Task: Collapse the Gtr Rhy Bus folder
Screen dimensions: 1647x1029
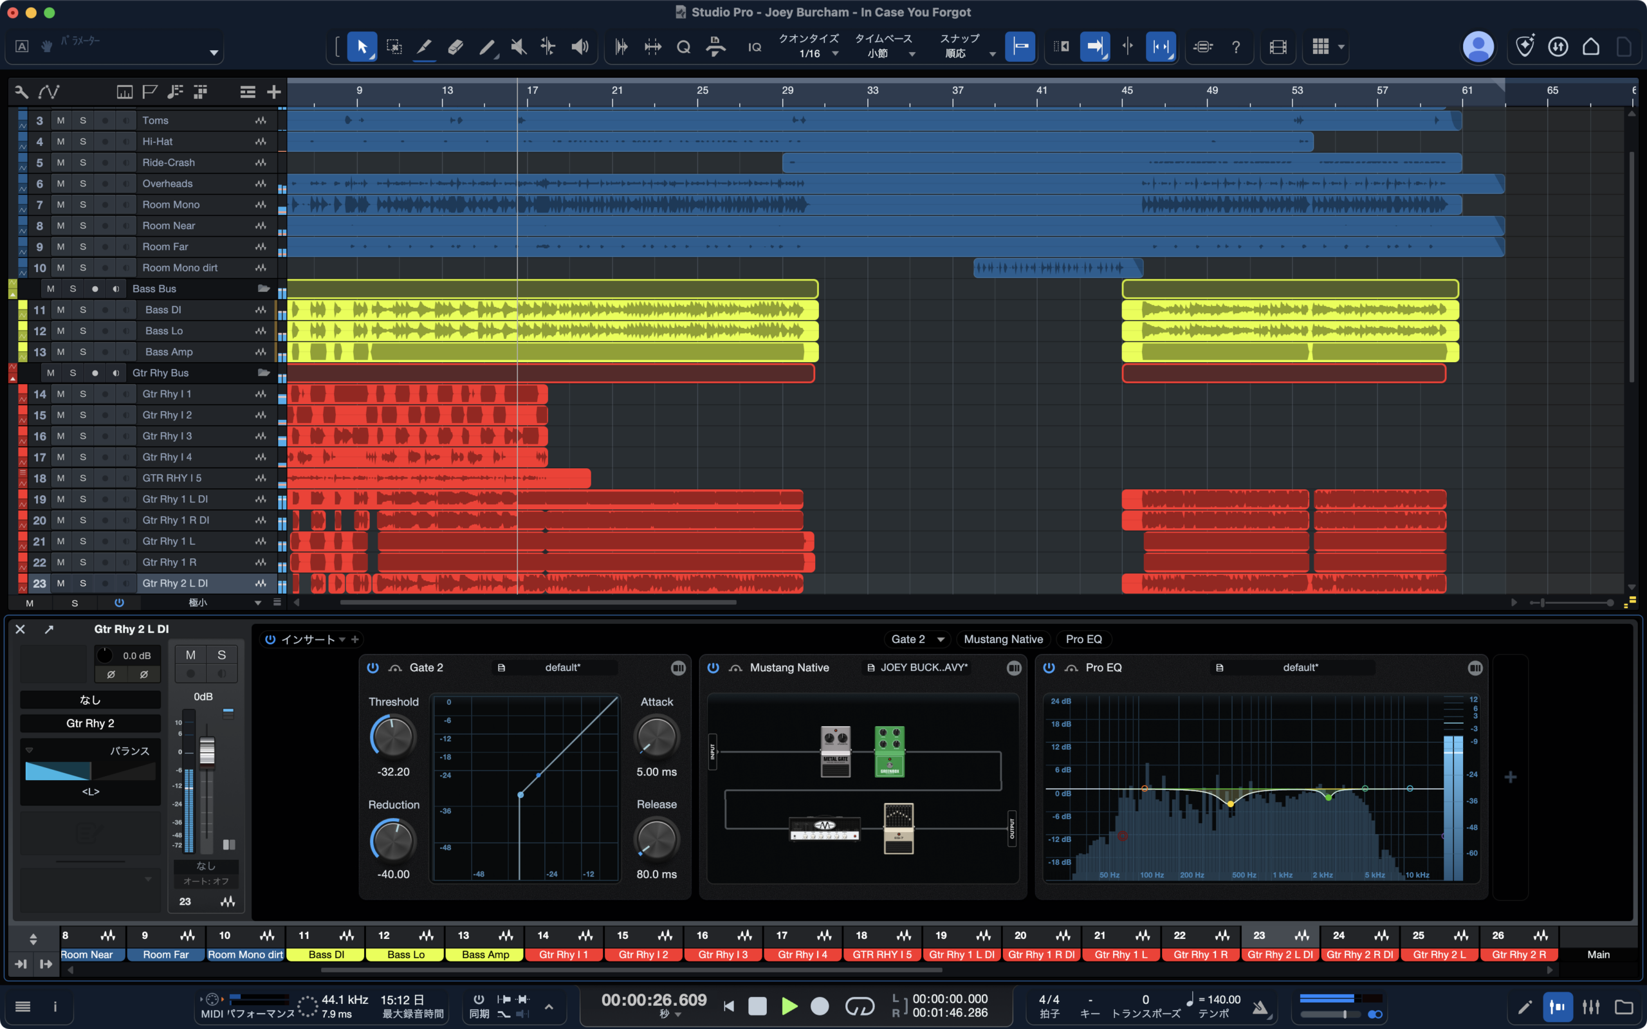Action: (x=264, y=373)
